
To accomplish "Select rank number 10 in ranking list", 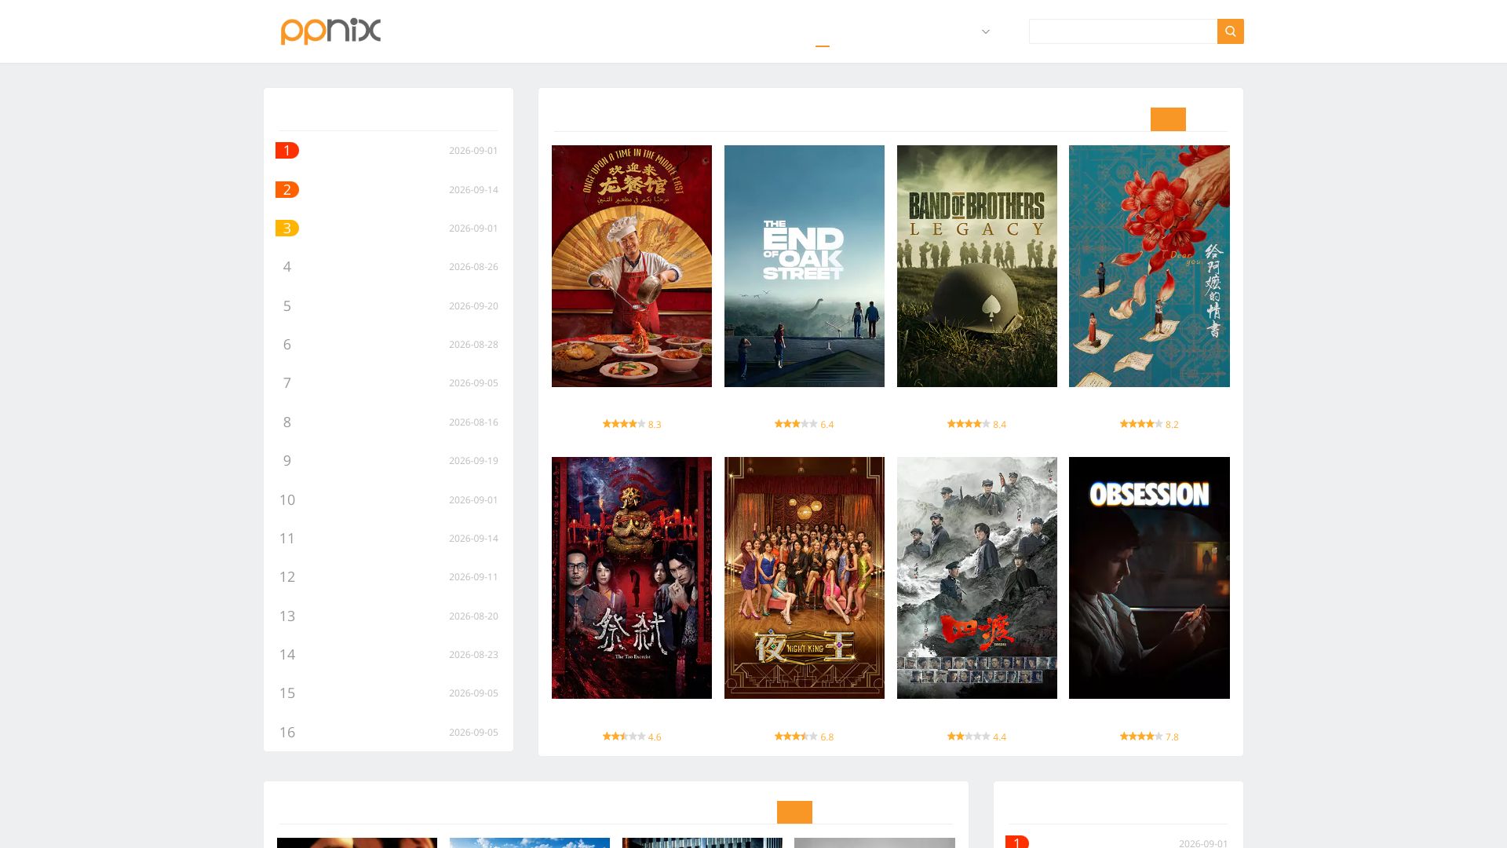I will (287, 499).
